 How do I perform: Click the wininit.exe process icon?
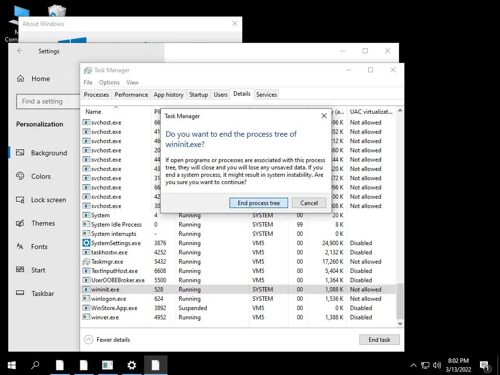coord(86,289)
